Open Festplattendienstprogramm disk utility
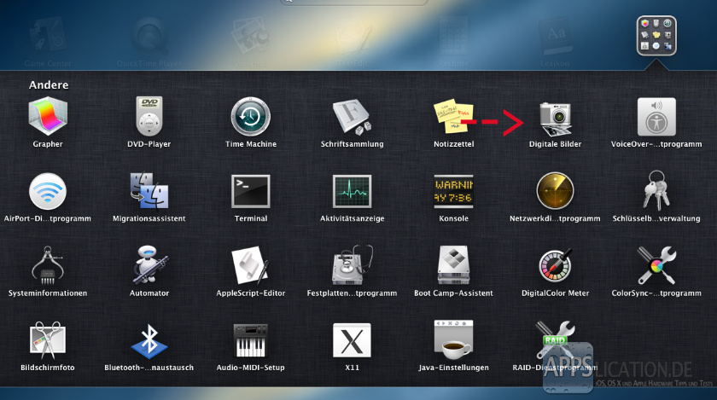 (352, 265)
